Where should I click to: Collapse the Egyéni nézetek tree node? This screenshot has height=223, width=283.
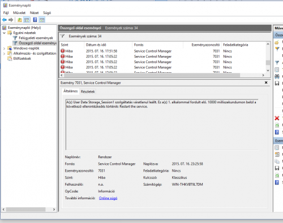pos(4,33)
